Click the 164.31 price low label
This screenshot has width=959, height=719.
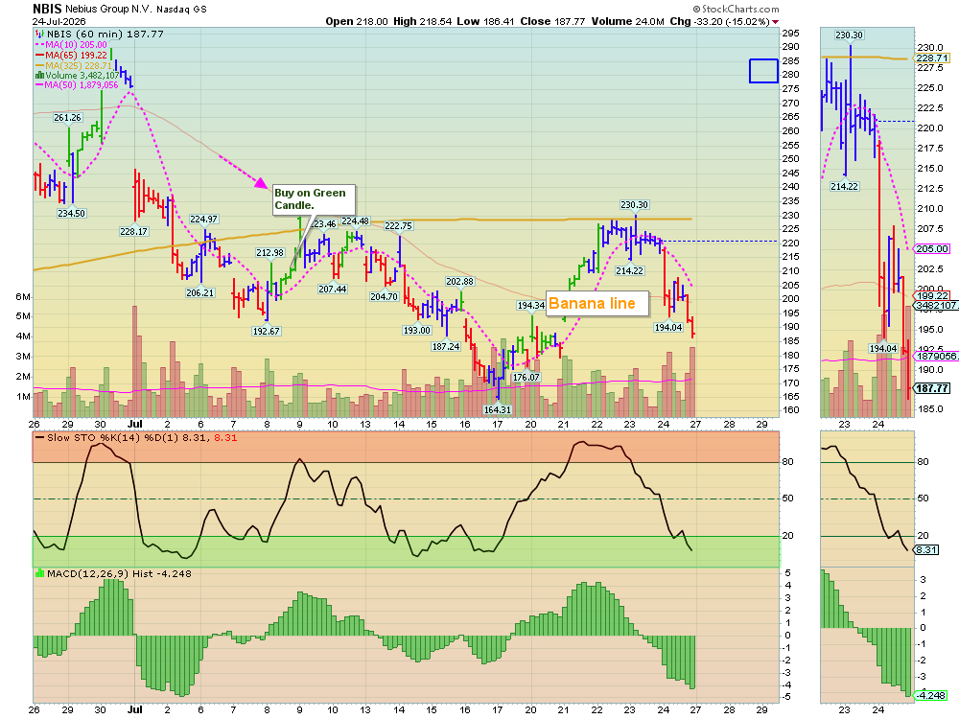497,409
